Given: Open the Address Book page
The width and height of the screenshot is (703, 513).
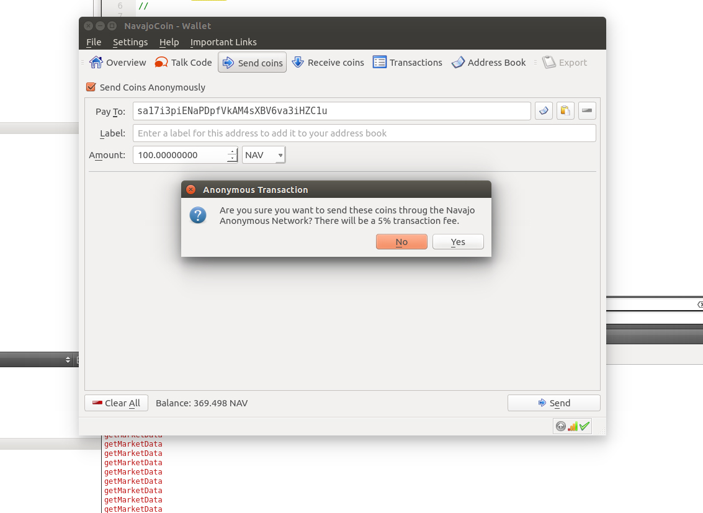Looking at the screenshot, I should (x=488, y=62).
